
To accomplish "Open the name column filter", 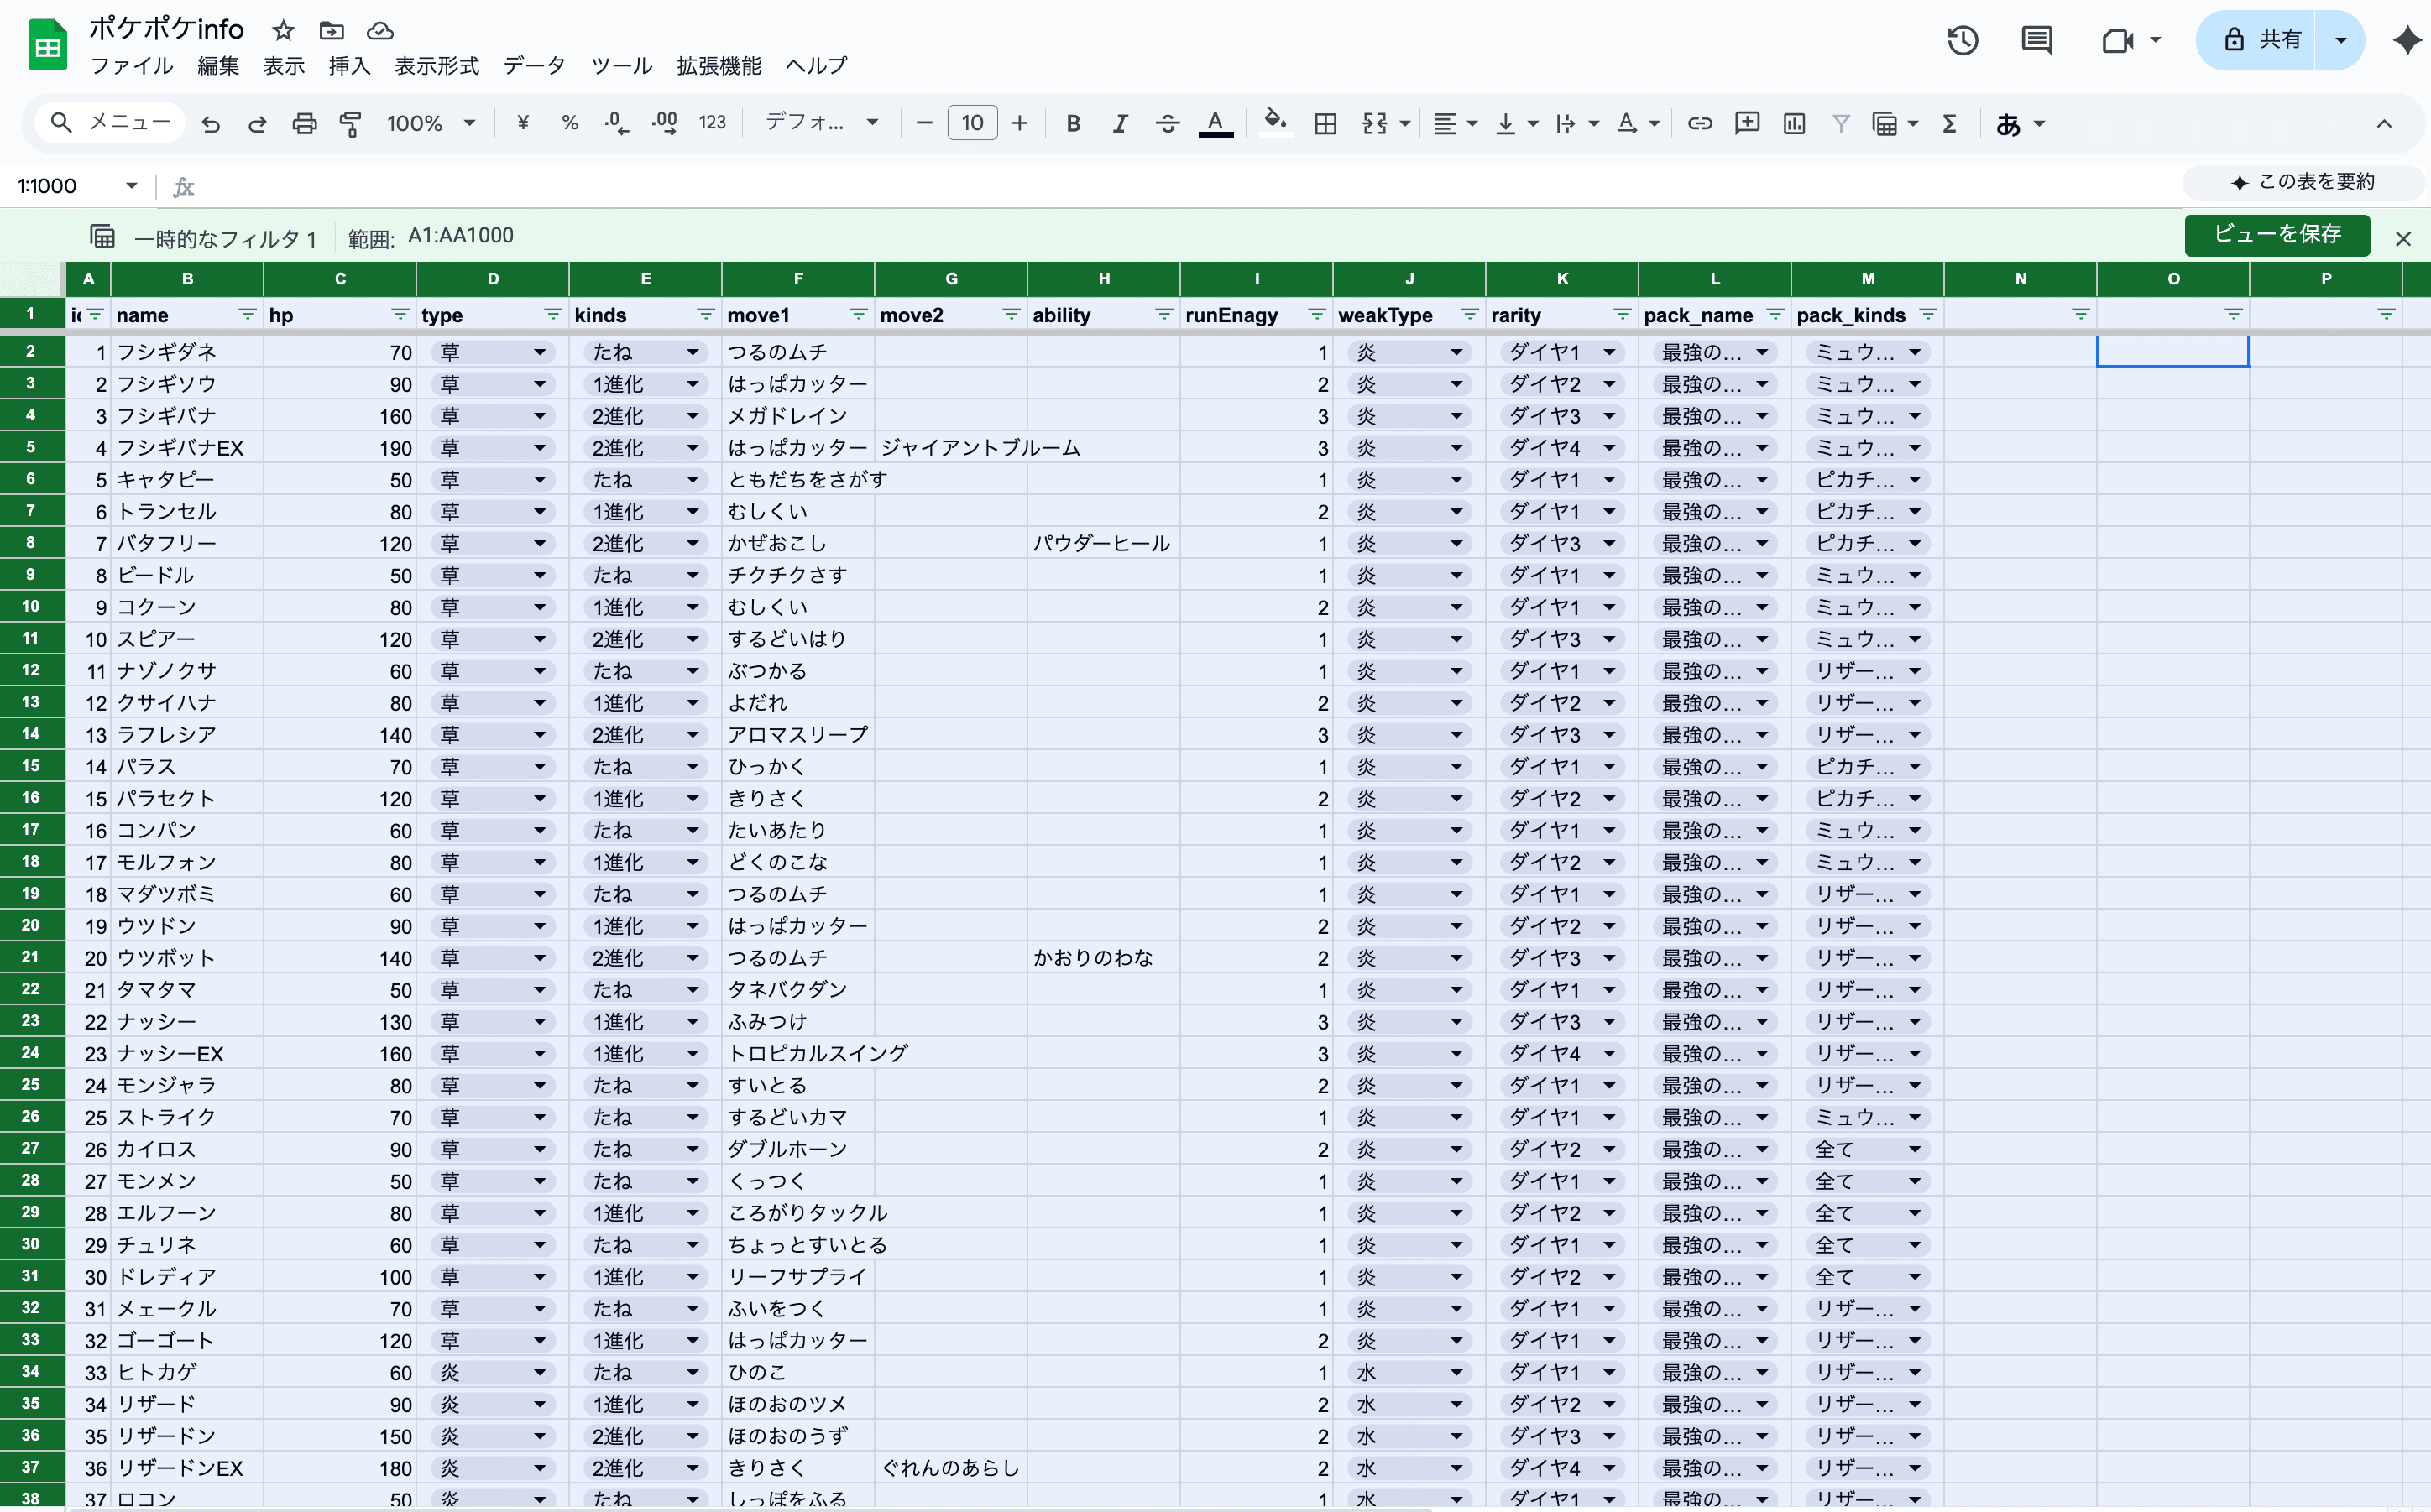I will tap(247, 314).
